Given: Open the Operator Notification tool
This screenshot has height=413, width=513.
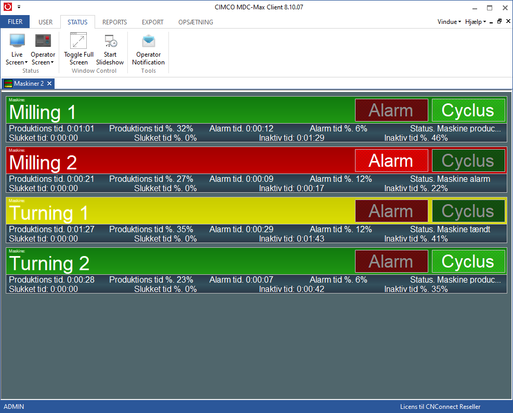Looking at the screenshot, I should coord(148,42).
